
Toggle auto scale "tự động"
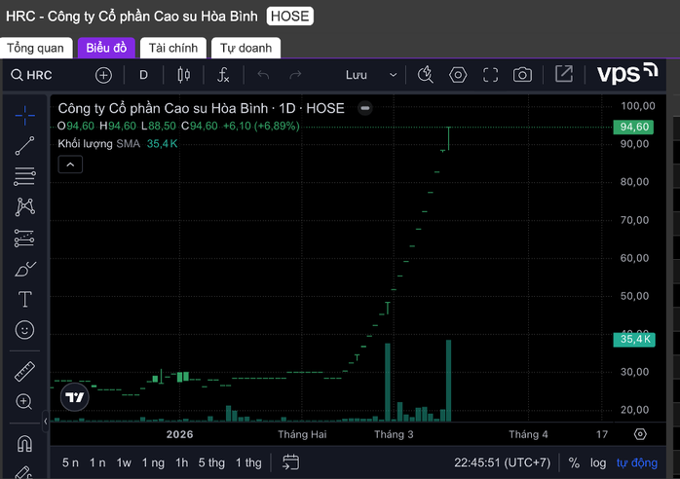636,462
